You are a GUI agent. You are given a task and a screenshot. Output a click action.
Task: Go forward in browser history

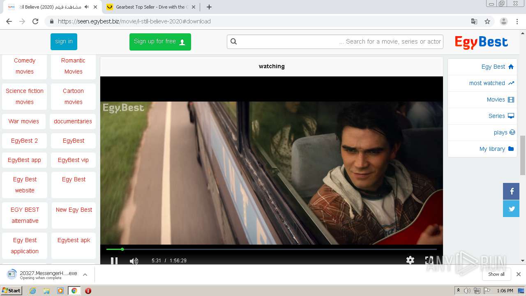(x=22, y=21)
